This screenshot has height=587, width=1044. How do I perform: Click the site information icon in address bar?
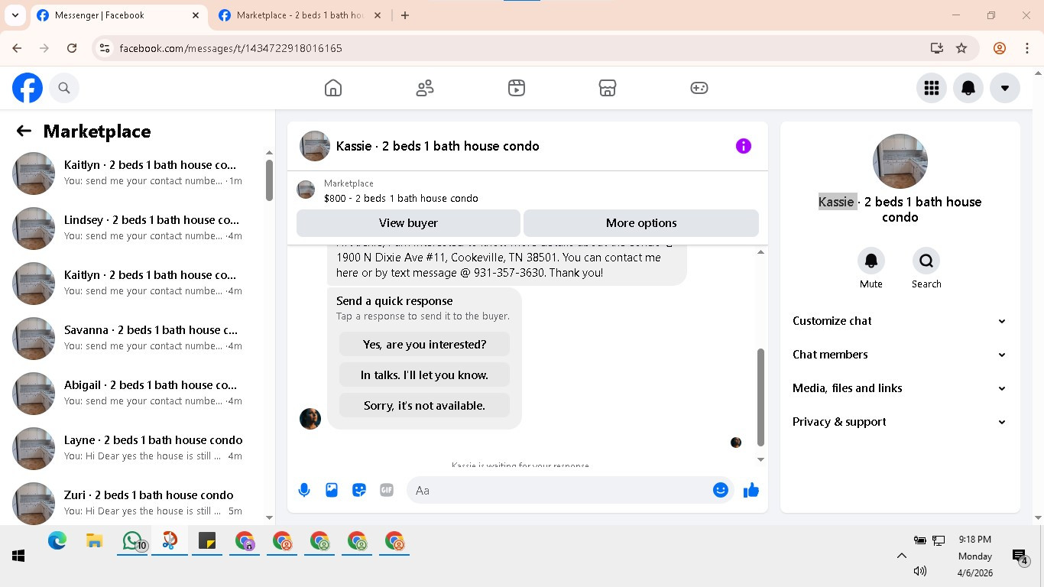click(x=105, y=48)
